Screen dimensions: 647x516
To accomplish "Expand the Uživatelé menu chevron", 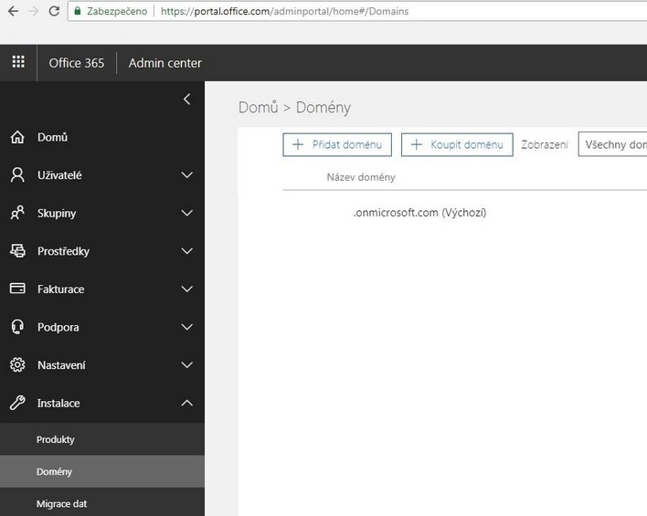I will pyautogui.click(x=187, y=174).
